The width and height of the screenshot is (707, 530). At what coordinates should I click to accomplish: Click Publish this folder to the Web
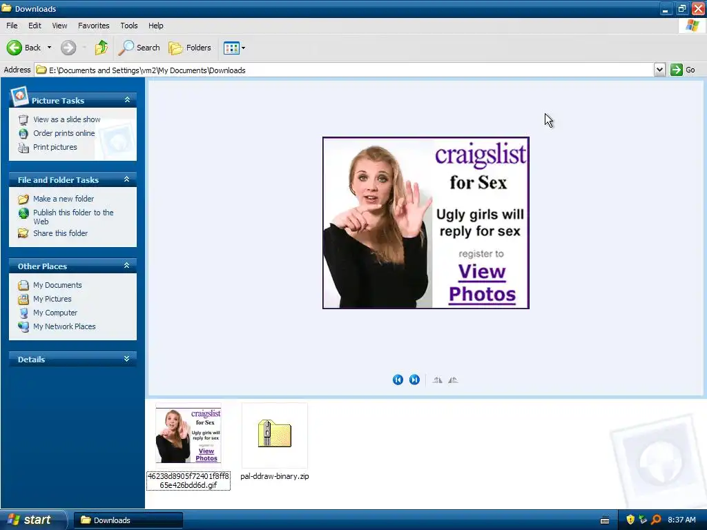[73, 217]
